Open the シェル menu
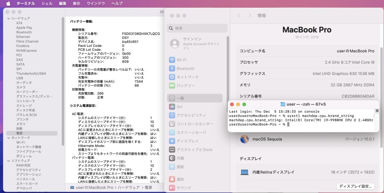This screenshot has width=384, height=193. click(47, 3)
